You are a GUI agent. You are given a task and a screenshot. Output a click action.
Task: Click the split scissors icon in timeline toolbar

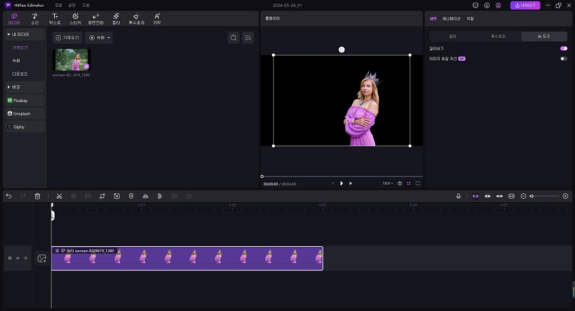coord(60,196)
